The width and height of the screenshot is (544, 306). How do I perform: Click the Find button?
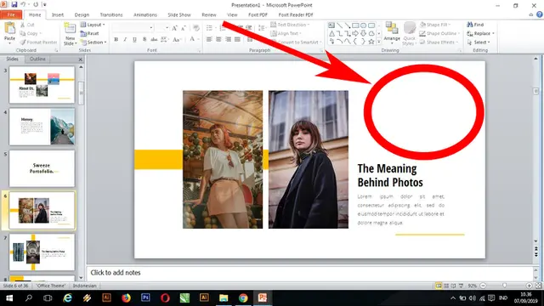pyautogui.click(x=475, y=25)
